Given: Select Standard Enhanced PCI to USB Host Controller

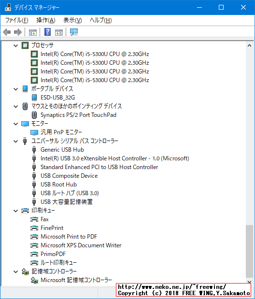Looking at the screenshot, I should click(x=99, y=167).
